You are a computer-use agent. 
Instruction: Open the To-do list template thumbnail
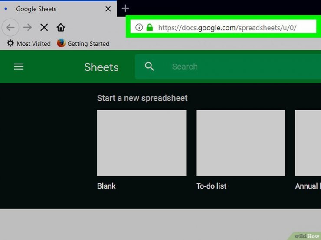coord(241,143)
